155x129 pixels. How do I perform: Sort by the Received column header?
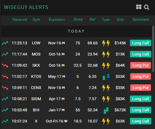tap(20, 20)
